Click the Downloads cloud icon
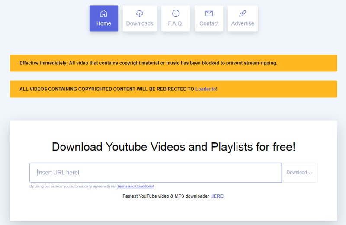 tap(139, 13)
